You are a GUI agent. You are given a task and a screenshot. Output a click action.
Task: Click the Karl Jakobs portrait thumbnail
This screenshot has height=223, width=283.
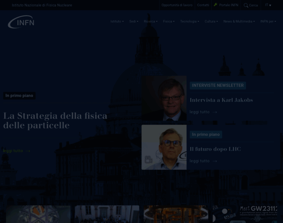click(164, 98)
